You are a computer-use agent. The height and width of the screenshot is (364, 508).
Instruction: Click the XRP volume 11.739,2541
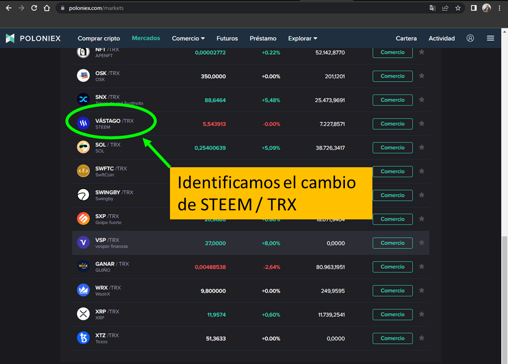(x=332, y=315)
